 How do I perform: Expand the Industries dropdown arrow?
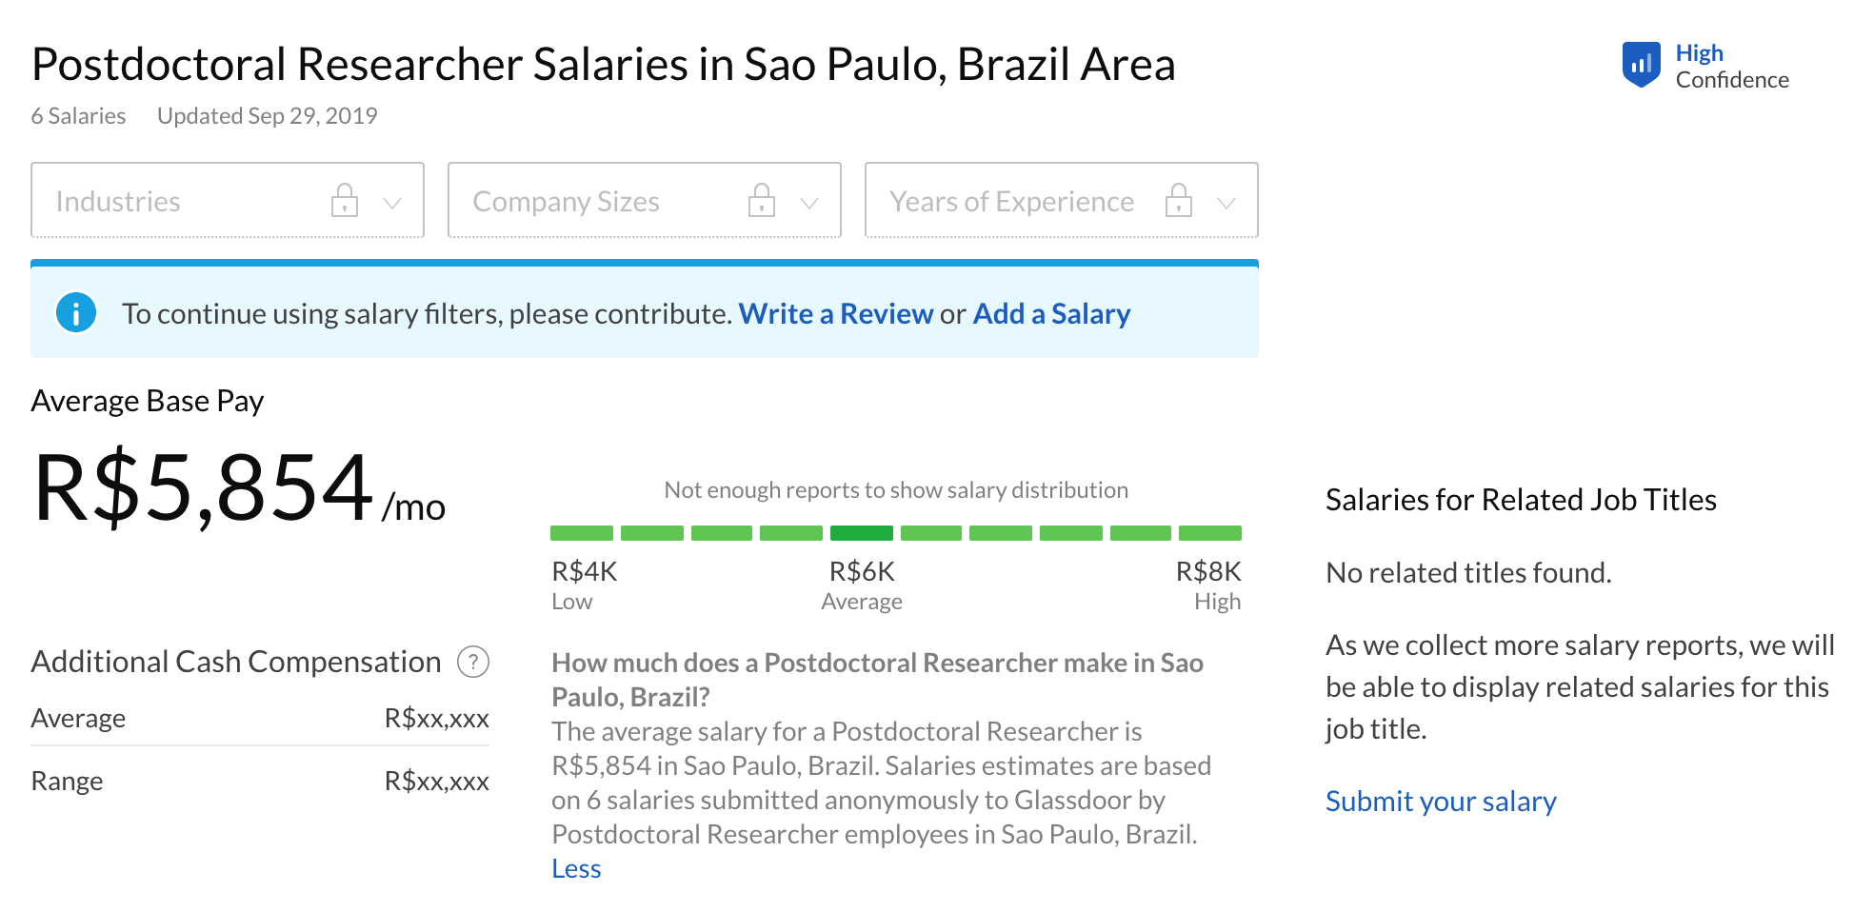pyautogui.click(x=392, y=202)
